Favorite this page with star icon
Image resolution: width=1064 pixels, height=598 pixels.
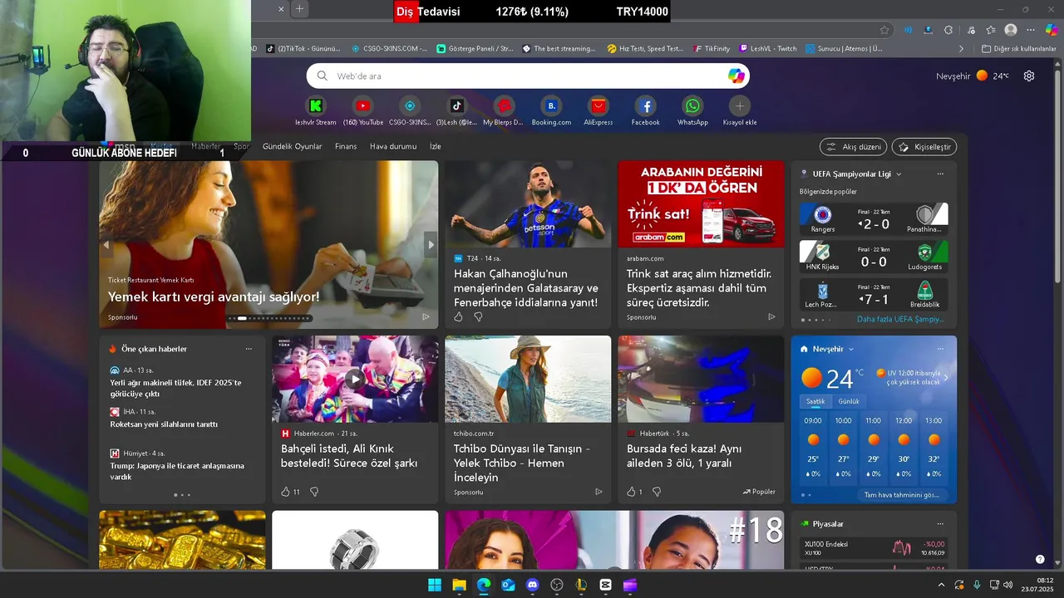point(884,30)
